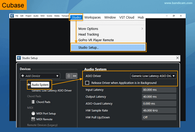Image resolution: width=195 pixels, height=132 pixels.
Task: Click the HW Pull Up/Down Off field
Action: (159, 117)
